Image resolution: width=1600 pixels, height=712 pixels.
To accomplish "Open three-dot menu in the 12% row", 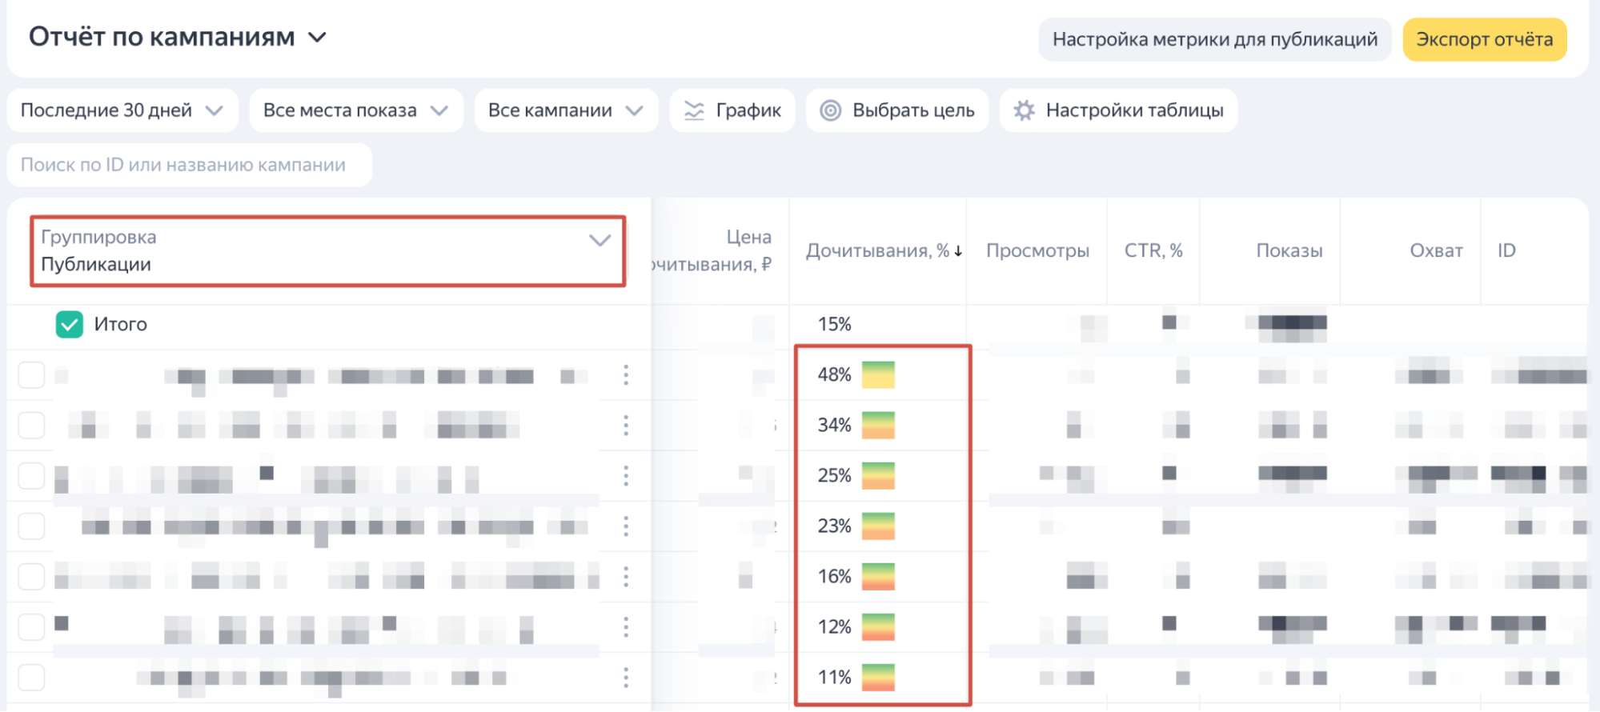I will pyautogui.click(x=626, y=626).
